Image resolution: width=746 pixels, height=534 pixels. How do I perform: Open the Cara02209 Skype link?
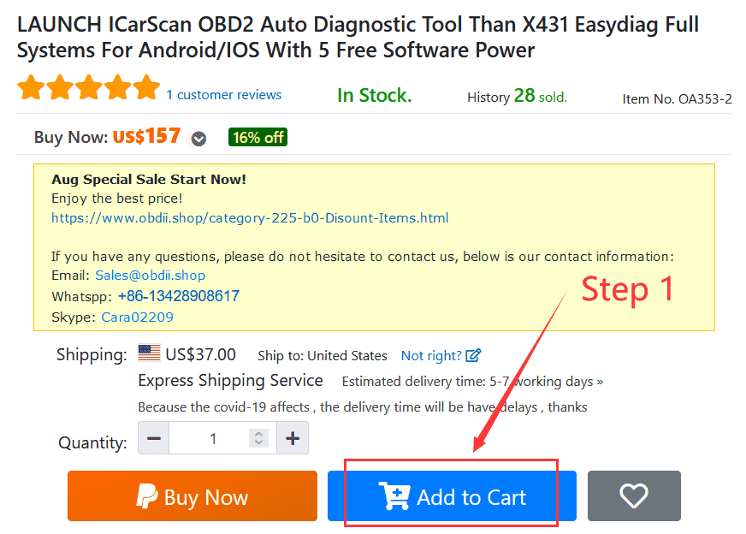[138, 317]
